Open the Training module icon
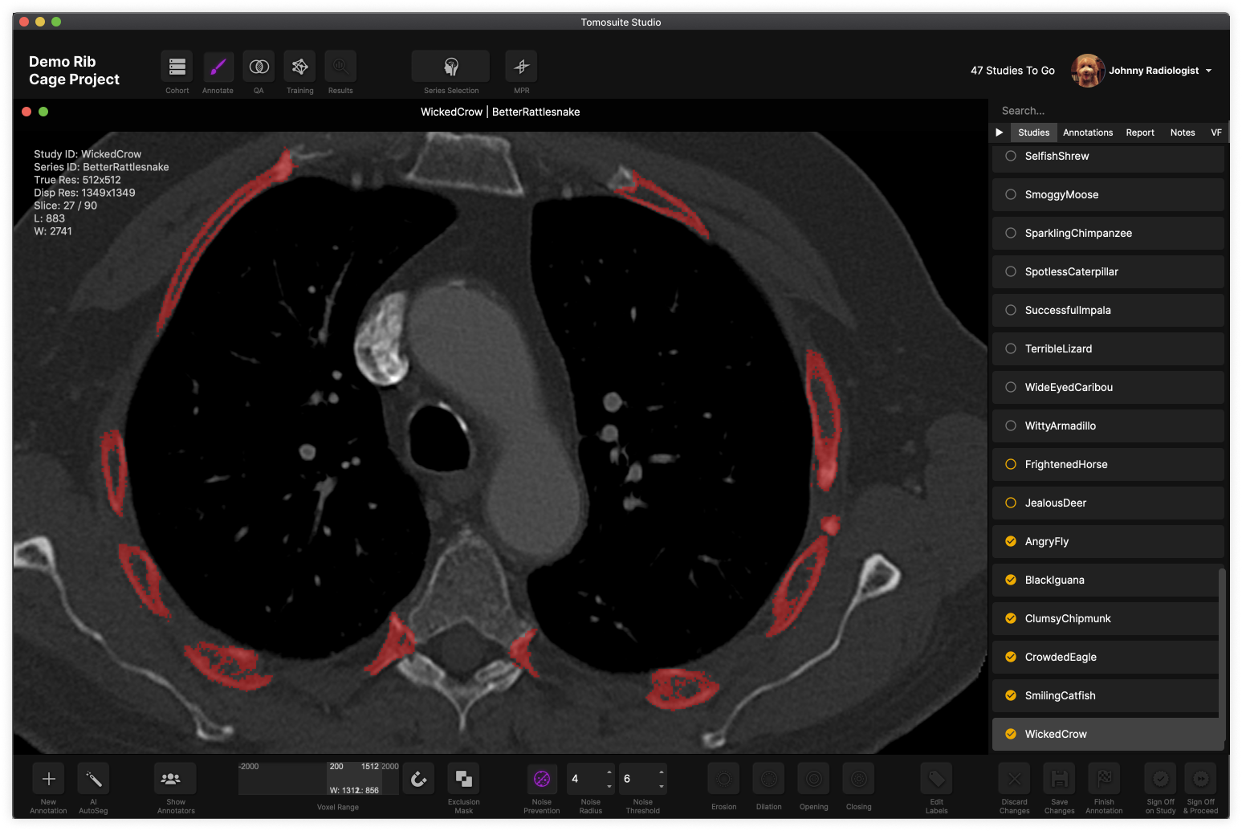This screenshot has width=1242, height=831. click(299, 67)
